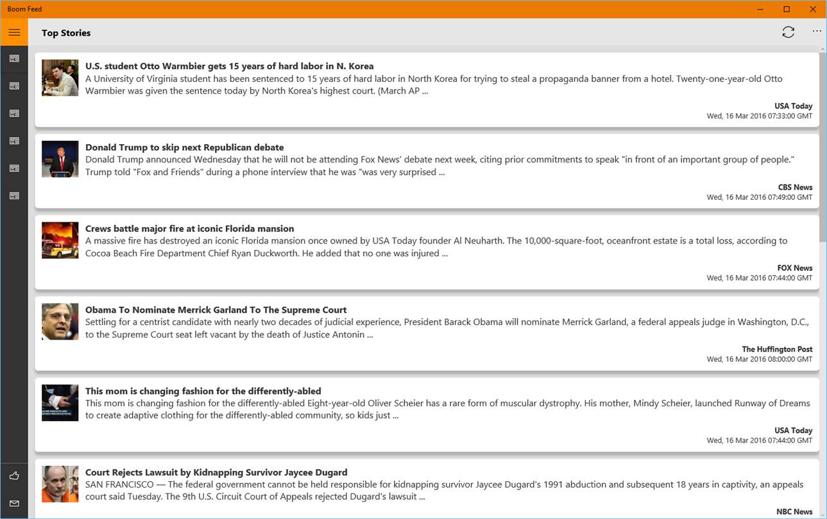The image size is (827, 519).
Task: Open headline Donald Trump to skip Republican debate
Action: pyautogui.click(x=184, y=147)
